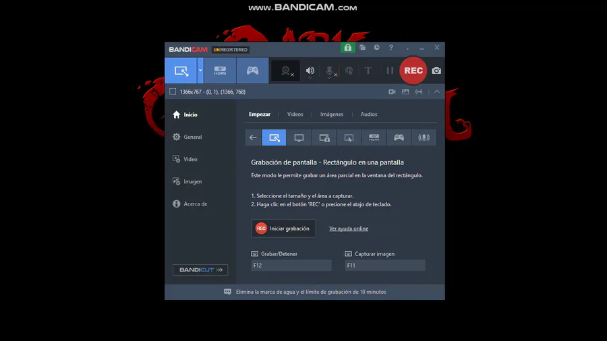The height and width of the screenshot is (341, 607).
Task: Select gamepad game mode in the mode row
Action: click(399, 137)
